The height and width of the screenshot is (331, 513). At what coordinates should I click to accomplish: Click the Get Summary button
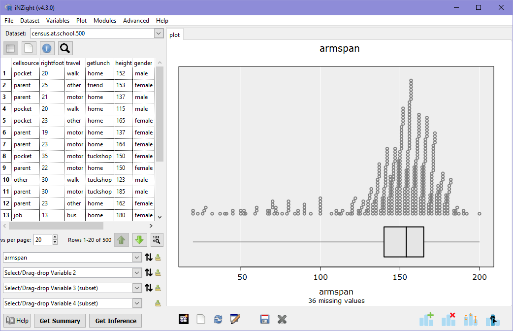(x=59, y=321)
